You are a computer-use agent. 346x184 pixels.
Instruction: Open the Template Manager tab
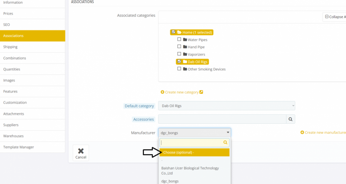click(x=33, y=147)
